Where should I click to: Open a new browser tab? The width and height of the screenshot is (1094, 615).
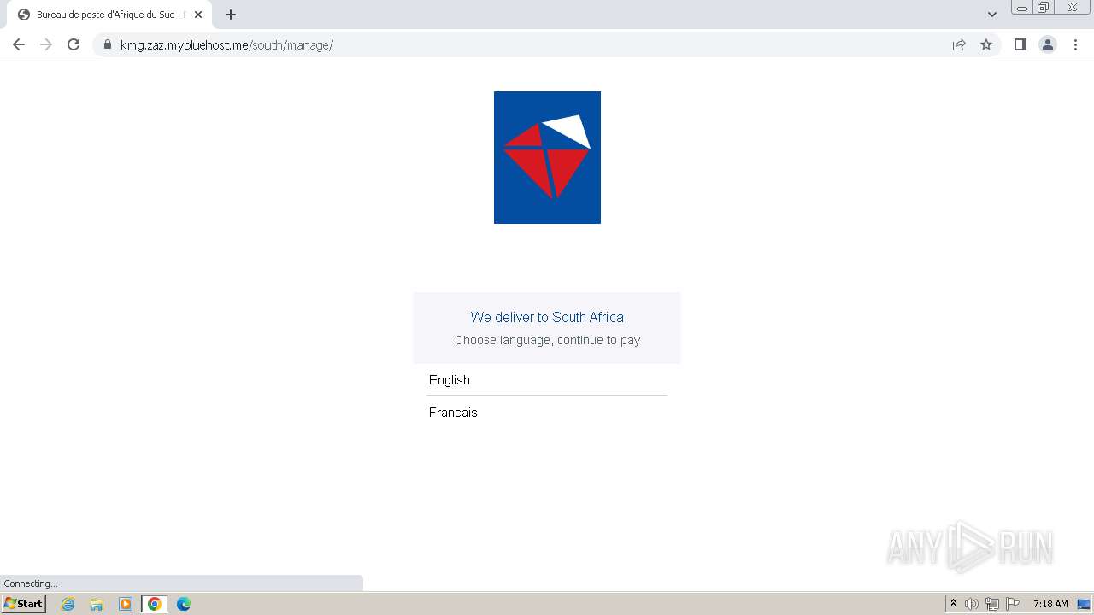coord(231,15)
